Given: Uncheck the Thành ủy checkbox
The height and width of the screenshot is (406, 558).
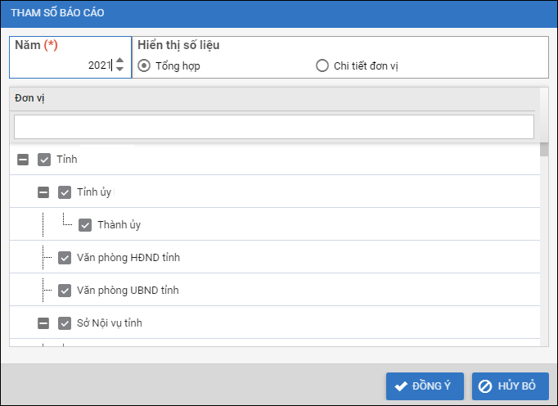Looking at the screenshot, I should click(85, 225).
